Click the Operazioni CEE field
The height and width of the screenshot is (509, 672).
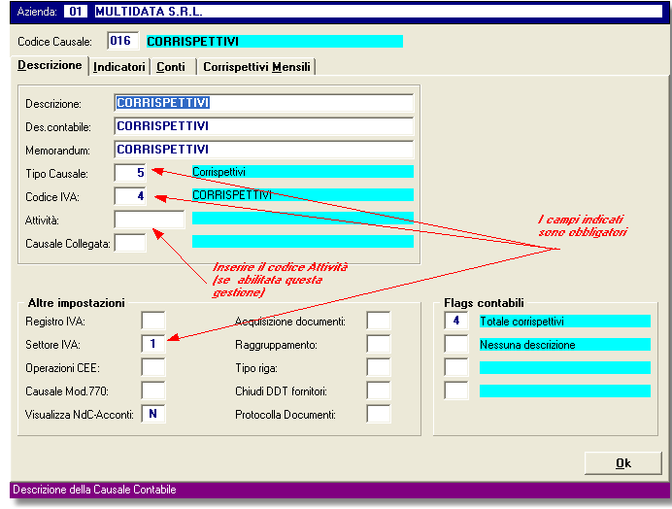153,367
